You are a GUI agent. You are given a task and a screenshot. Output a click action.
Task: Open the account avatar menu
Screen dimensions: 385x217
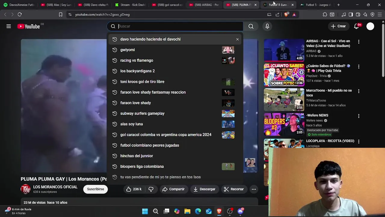click(370, 26)
